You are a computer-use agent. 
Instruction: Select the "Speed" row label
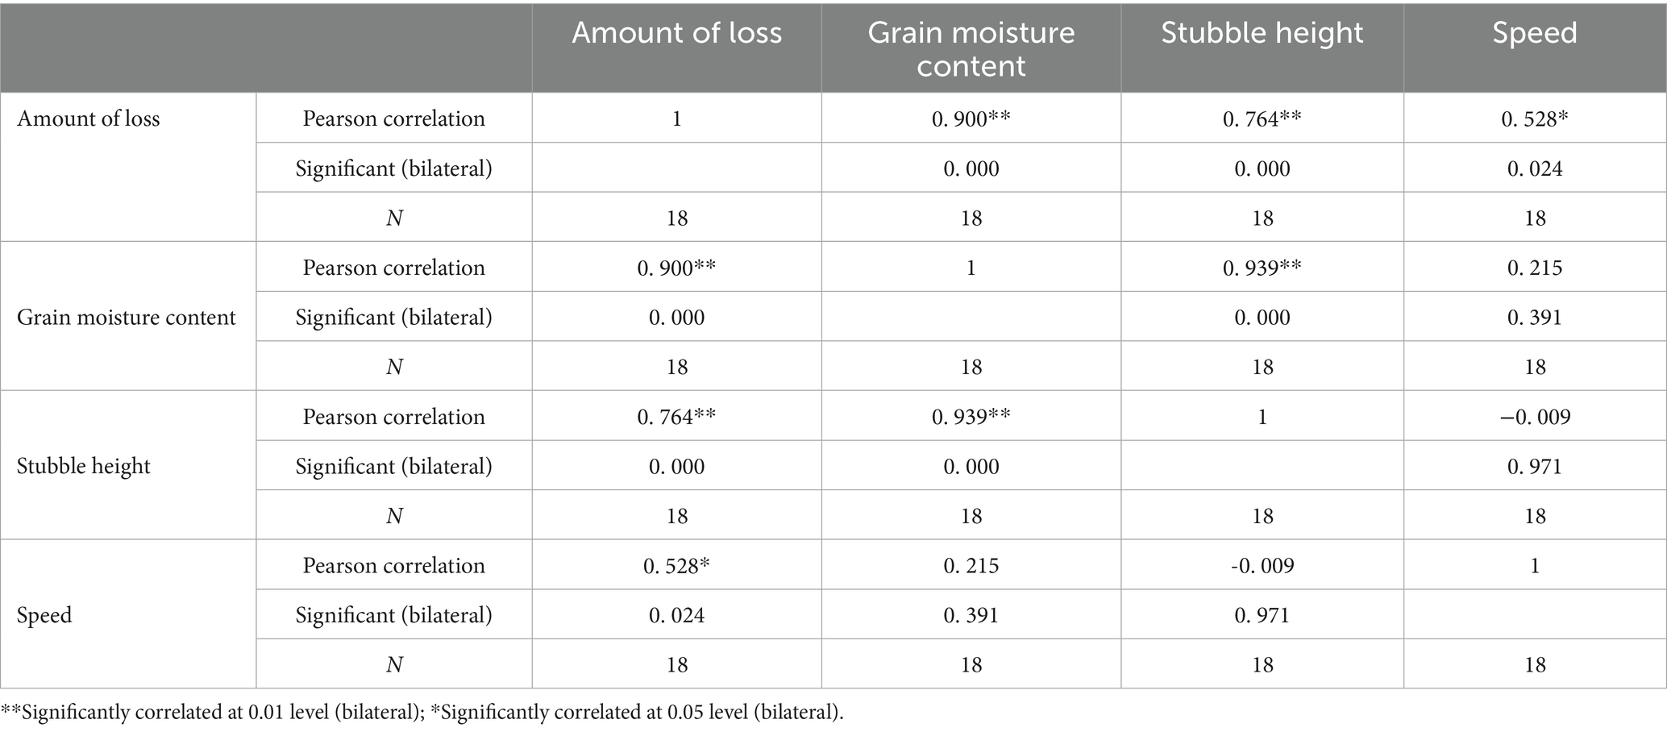(x=44, y=616)
